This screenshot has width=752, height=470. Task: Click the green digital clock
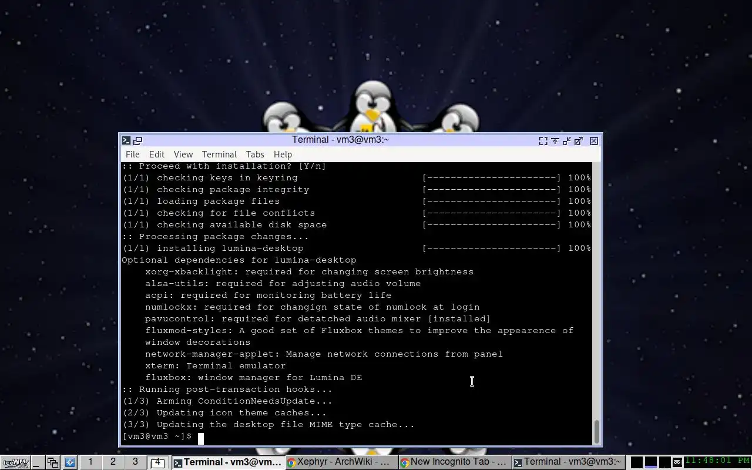click(x=717, y=461)
